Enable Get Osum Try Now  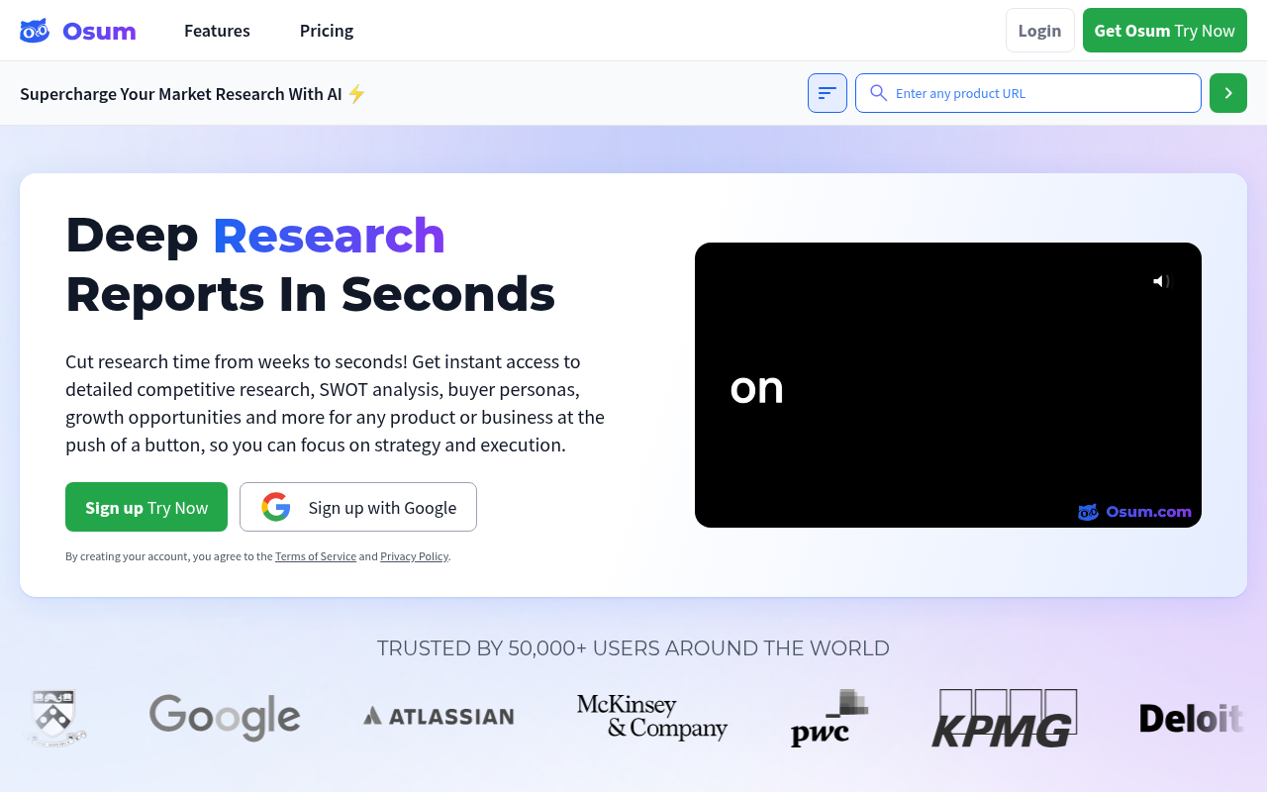click(x=1164, y=30)
